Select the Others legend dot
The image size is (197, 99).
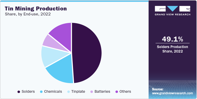pyautogui.click(x=116, y=92)
